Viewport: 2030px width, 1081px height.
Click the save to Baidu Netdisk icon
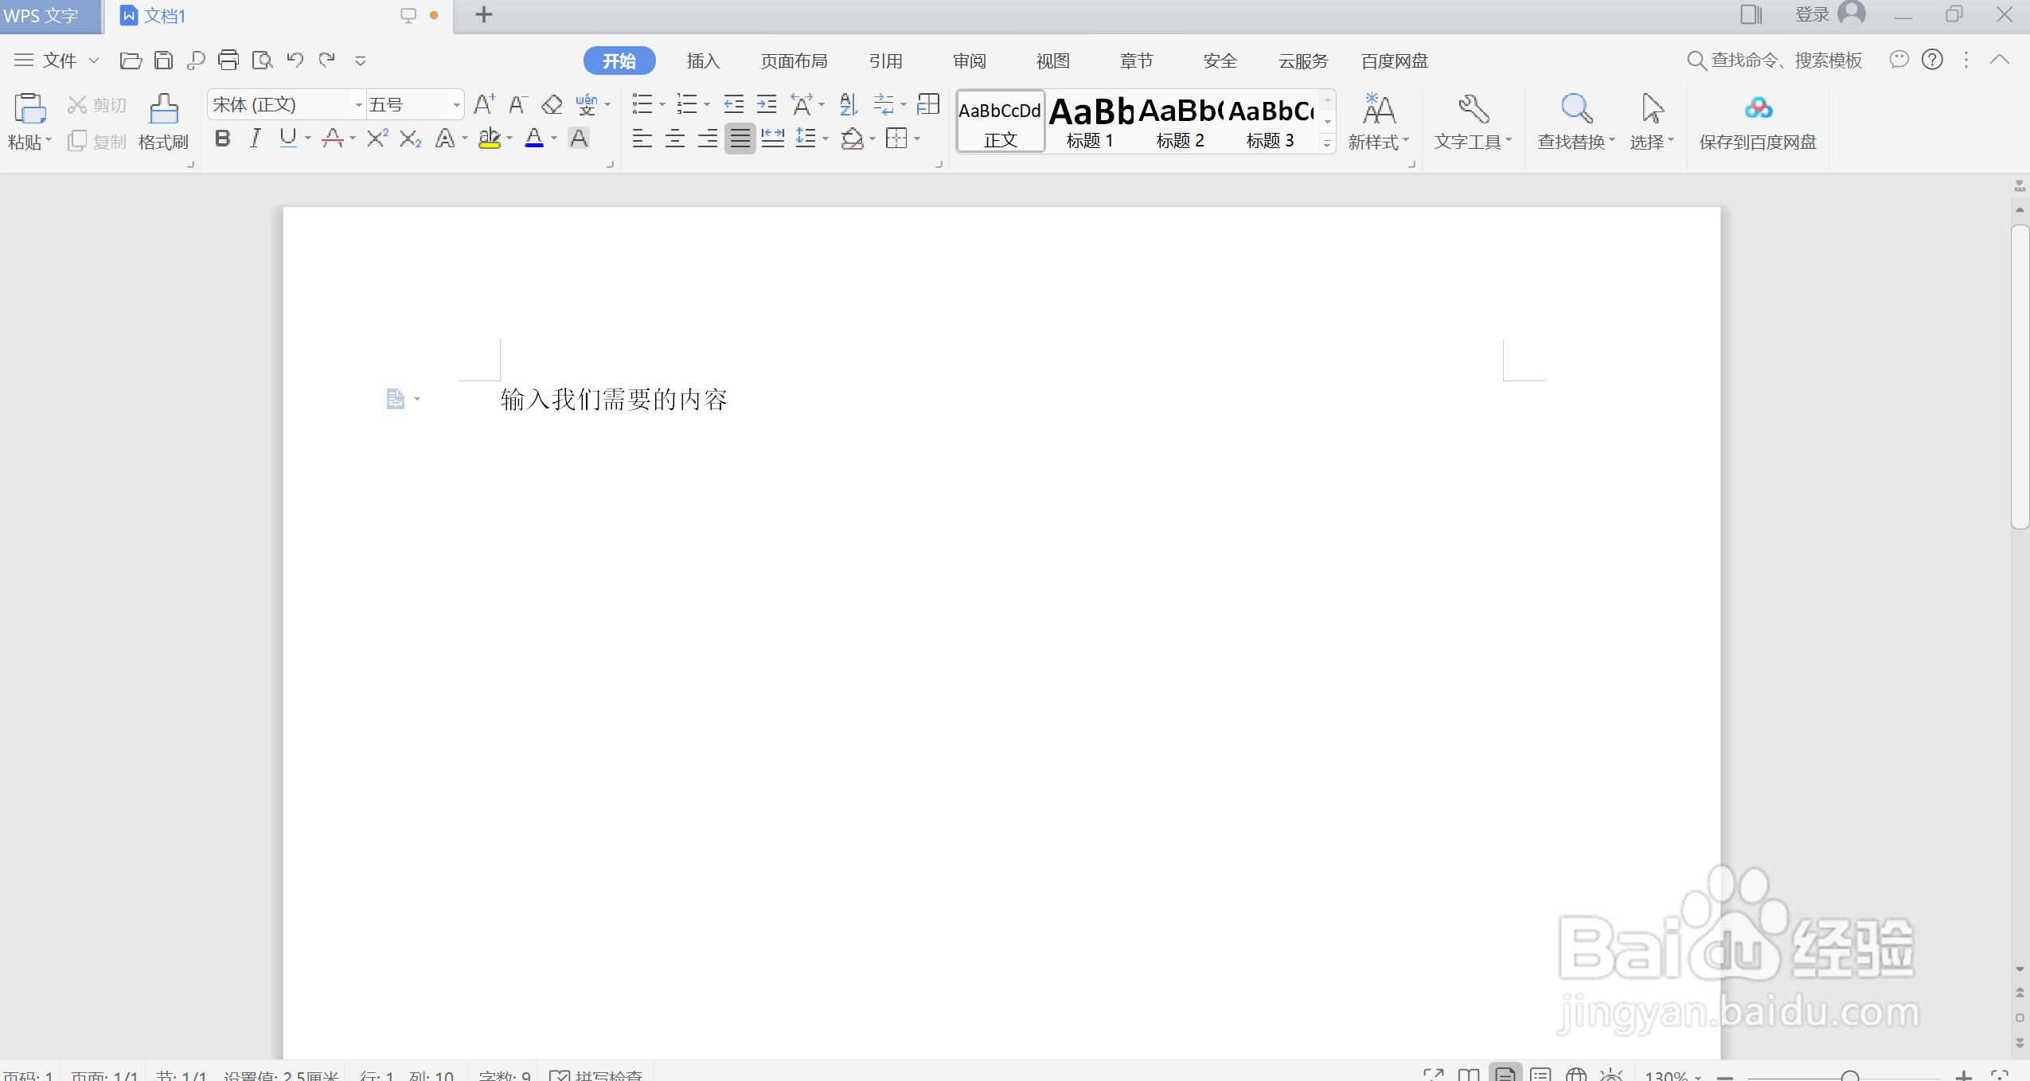[x=1757, y=109]
